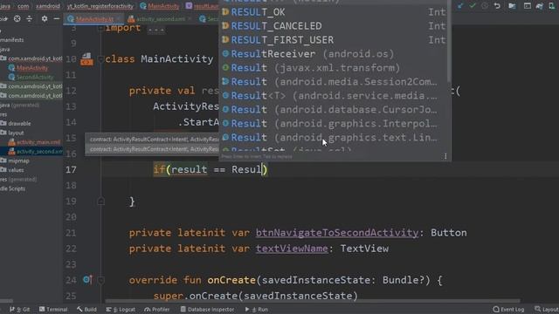Image resolution: width=559 pixels, height=314 pixels.
Task: Choose Result (android.media.Session2Com…) suggestion
Action: pos(334,81)
